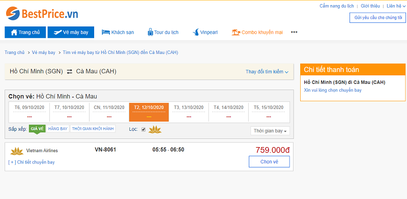Sort flights by Hãng bay
Viewport: 407px width, 199px height.
tap(58, 129)
